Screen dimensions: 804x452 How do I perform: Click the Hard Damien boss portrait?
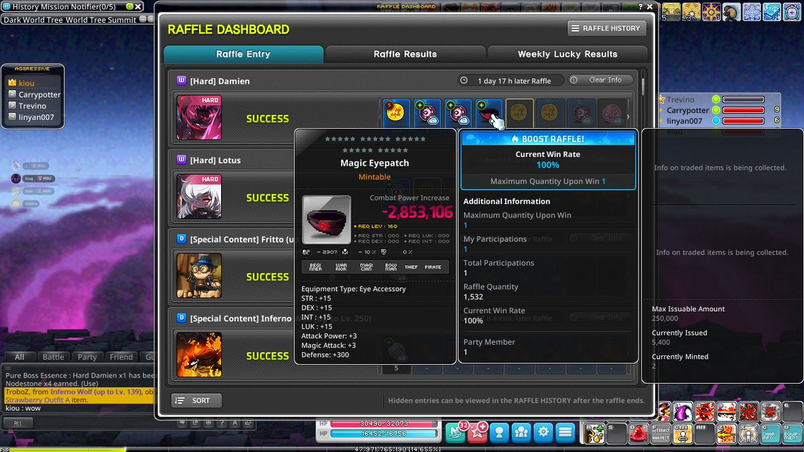click(199, 117)
